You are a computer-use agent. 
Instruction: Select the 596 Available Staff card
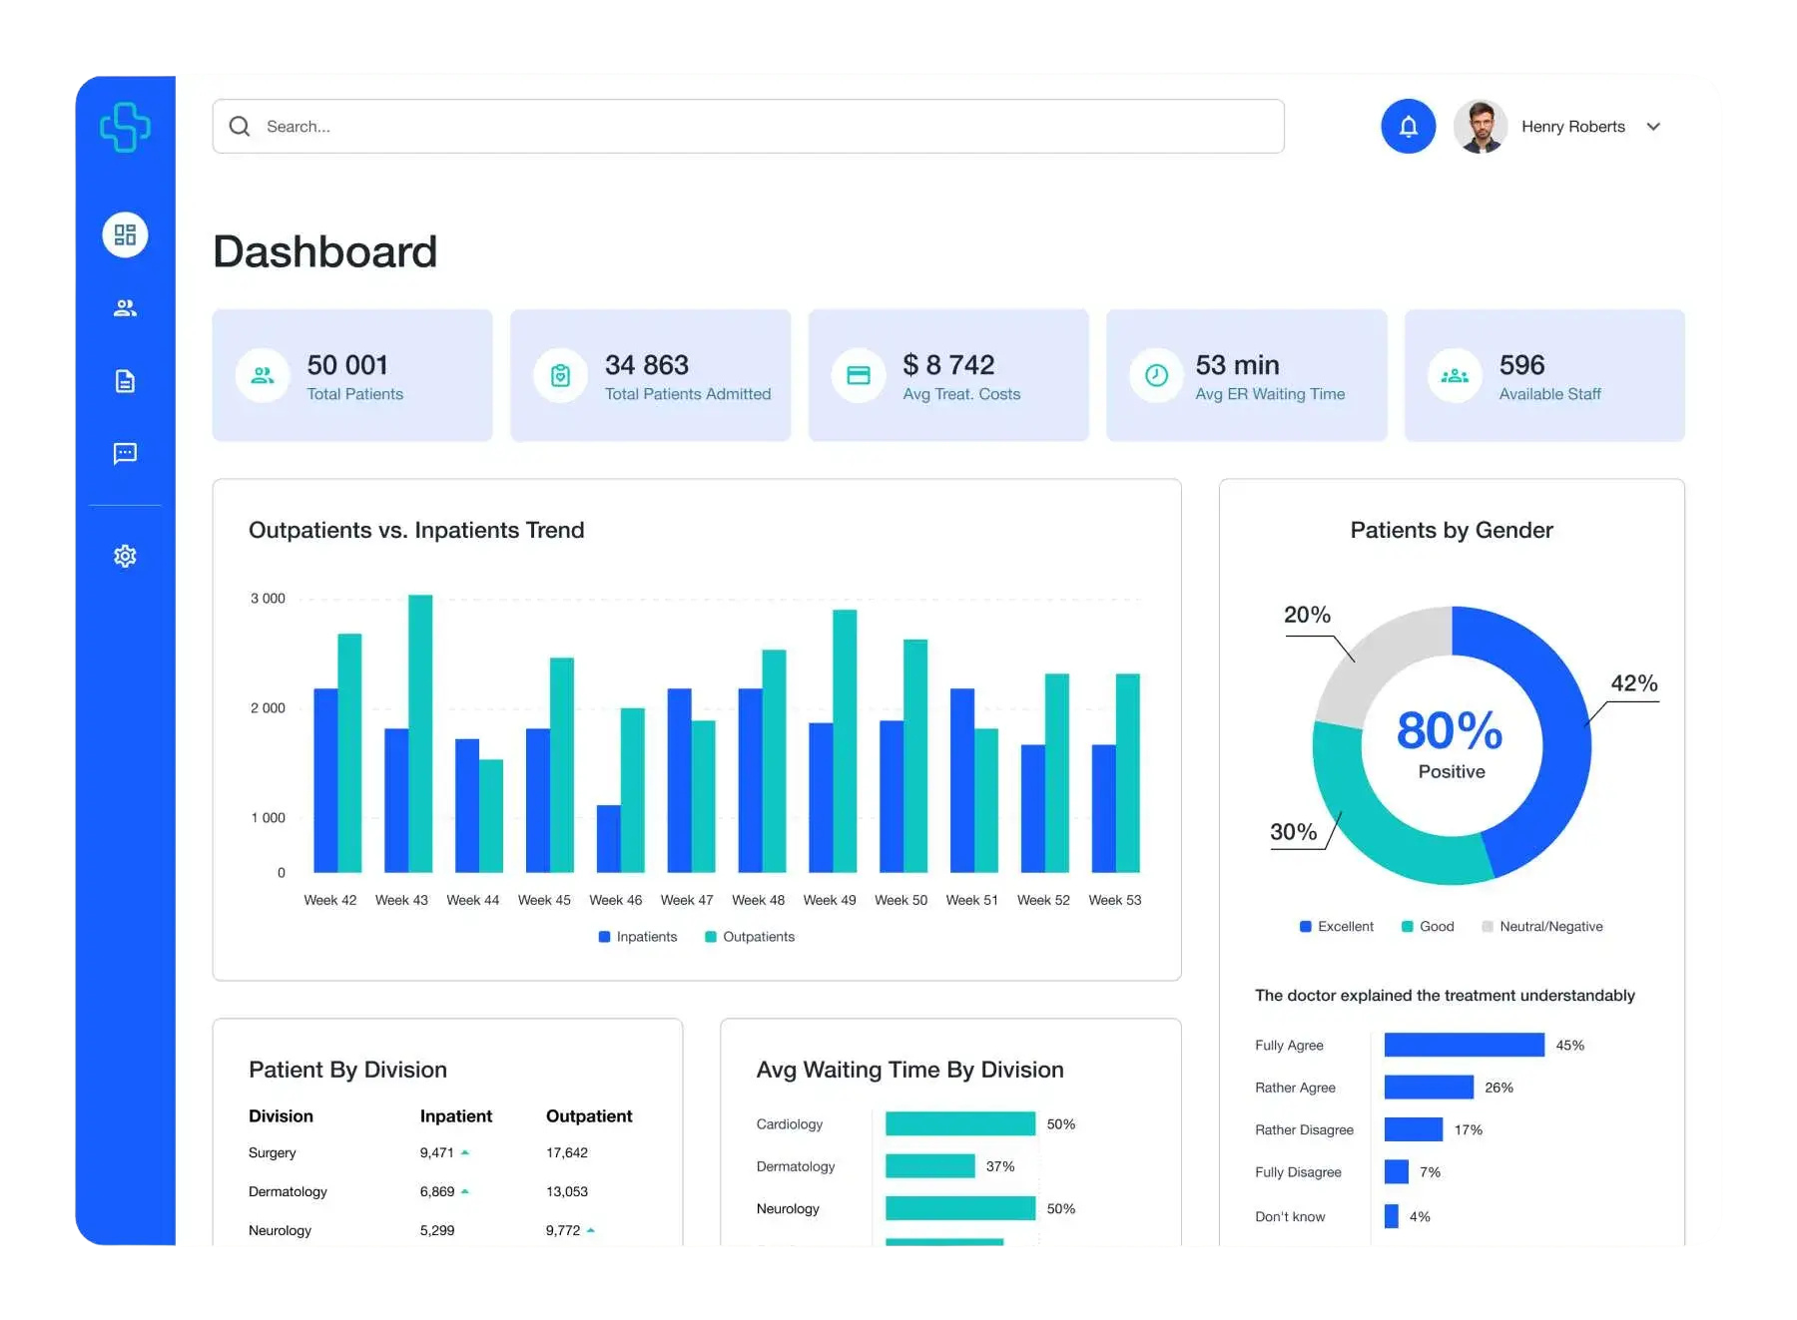point(1544,375)
